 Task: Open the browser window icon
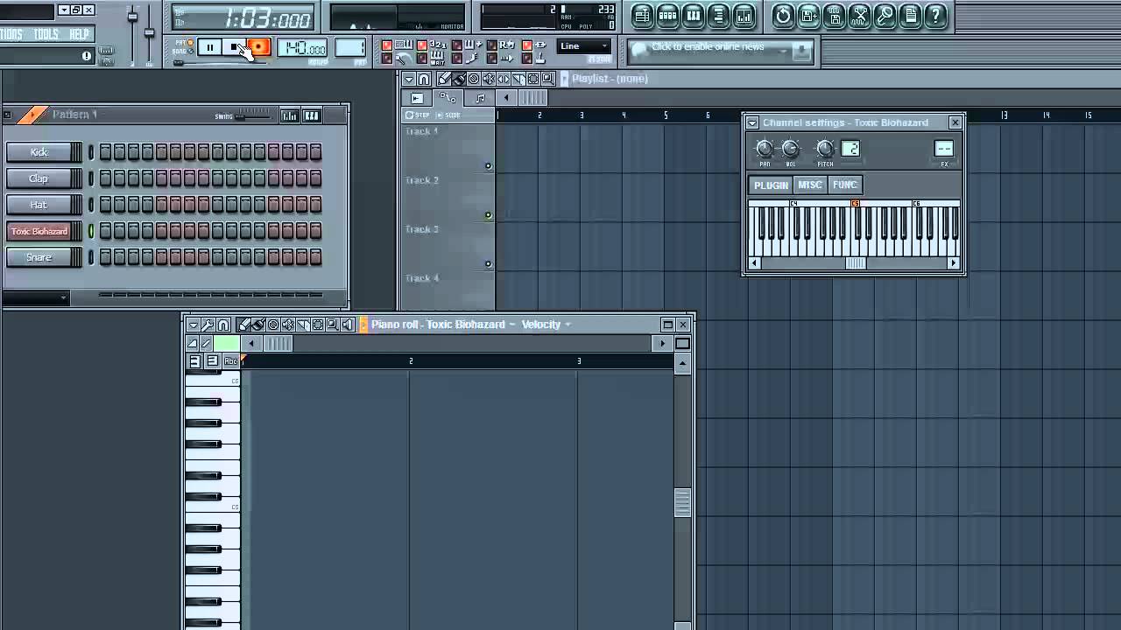pos(718,15)
